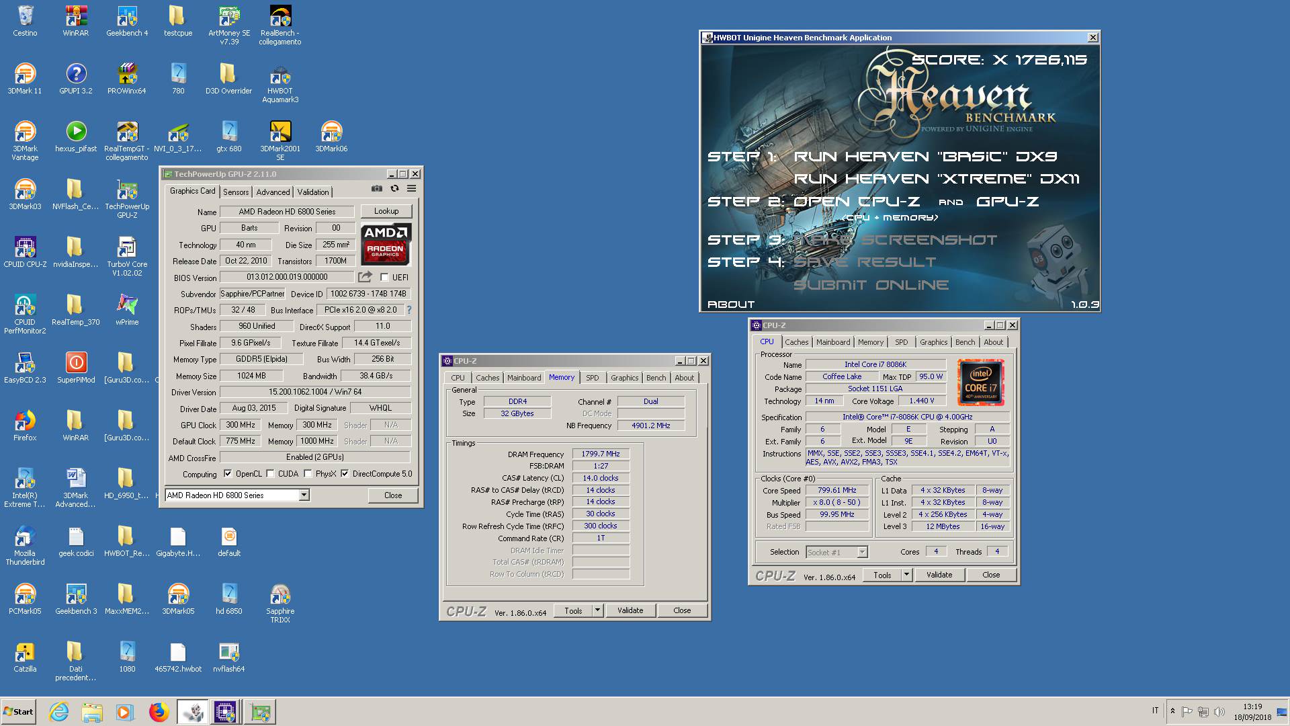The image size is (1290, 726).
Task: Open the CPUID CPU-Z desktop shortcut
Action: (25, 252)
